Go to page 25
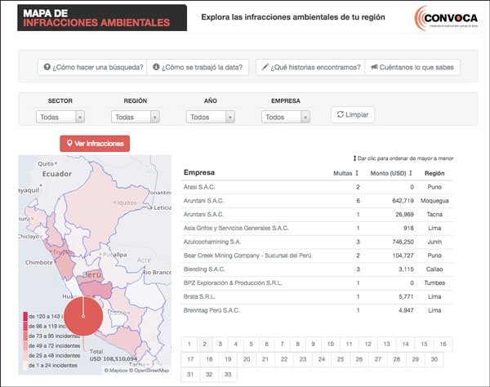 341,359
